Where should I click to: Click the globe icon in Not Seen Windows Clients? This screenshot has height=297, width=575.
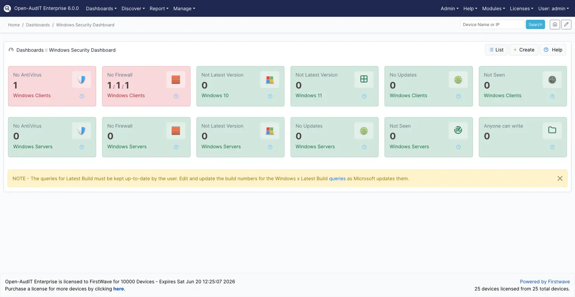click(x=552, y=80)
